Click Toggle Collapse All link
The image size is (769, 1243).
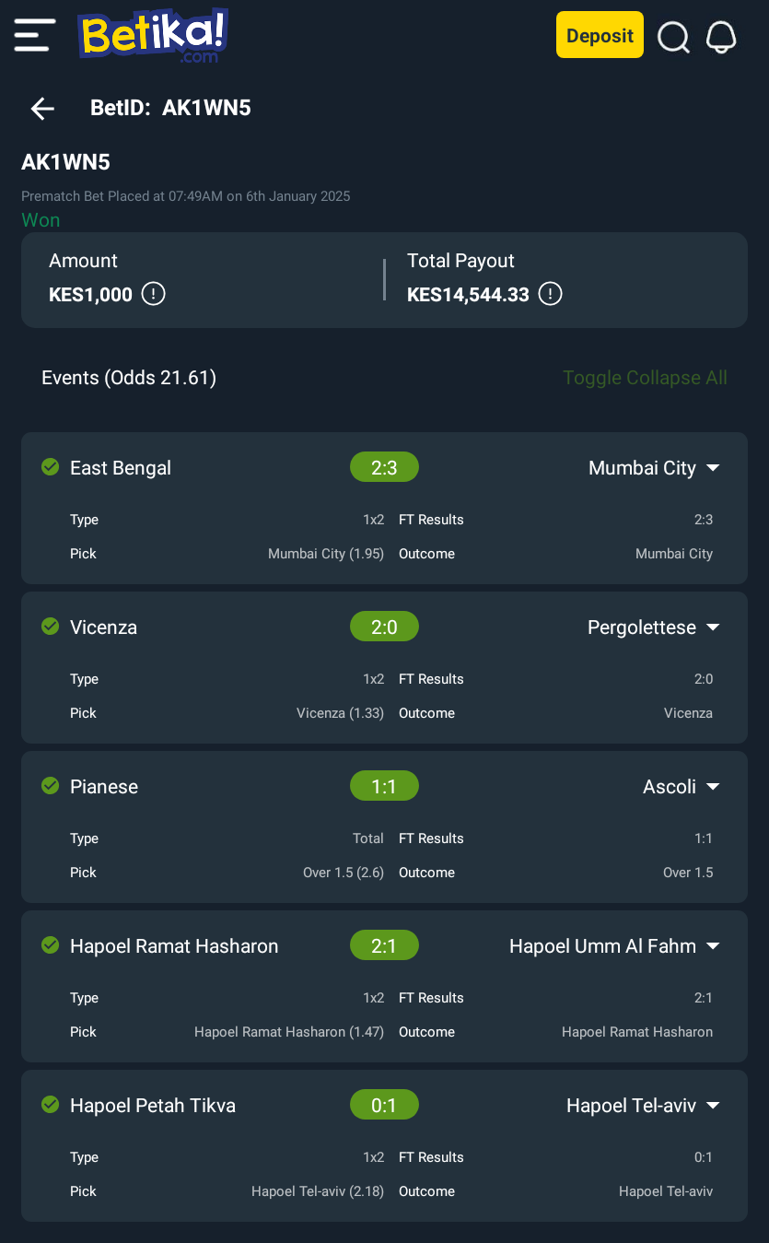645,378
